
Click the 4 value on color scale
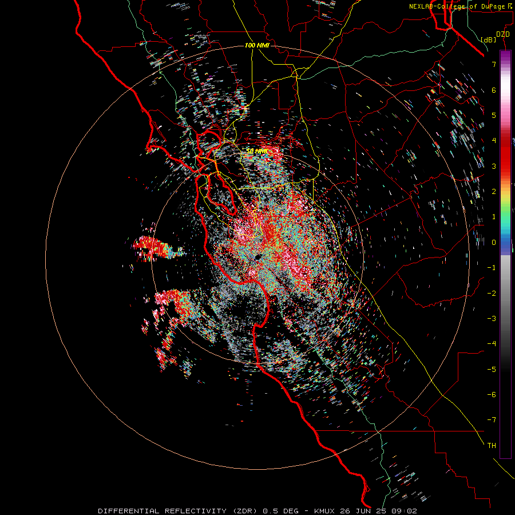pyautogui.click(x=494, y=141)
